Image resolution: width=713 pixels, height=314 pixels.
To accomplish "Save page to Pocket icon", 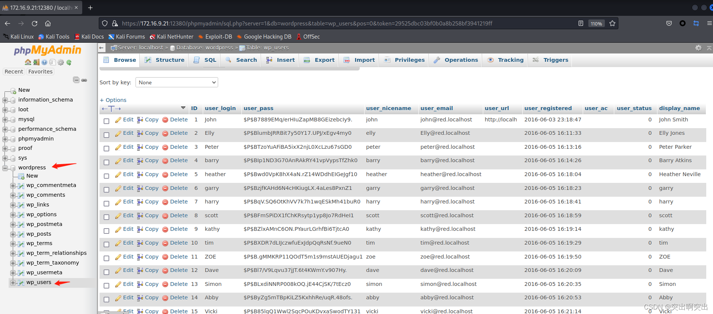I will 669,23.
